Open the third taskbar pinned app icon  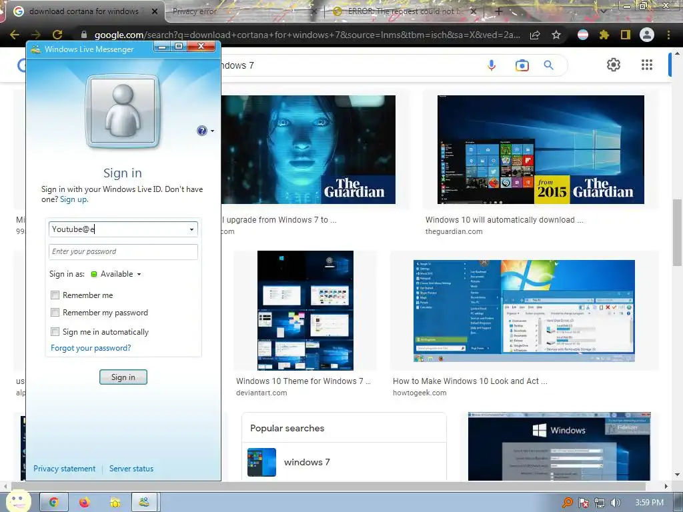coord(115,503)
